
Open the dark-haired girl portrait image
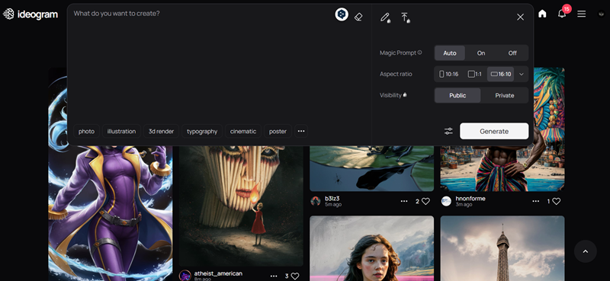[x=371, y=248]
